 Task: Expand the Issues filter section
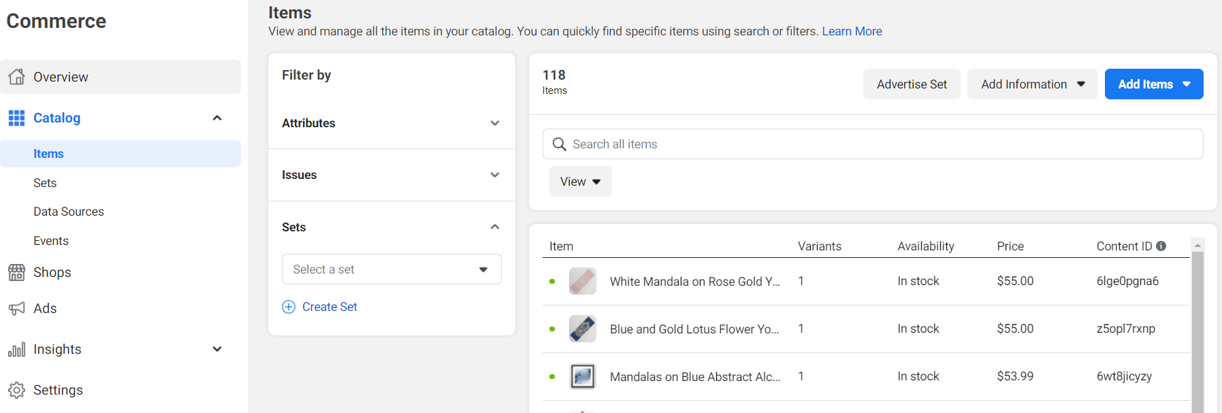tap(391, 175)
